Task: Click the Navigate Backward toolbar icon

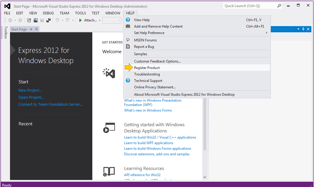Action: pyautogui.click(x=11, y=20)
